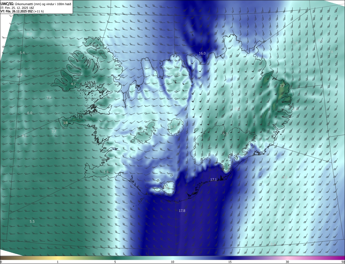This screenshot has width=345, height=264.
Task: Click the 50 label on the colour scale
Action: (343, 262)
